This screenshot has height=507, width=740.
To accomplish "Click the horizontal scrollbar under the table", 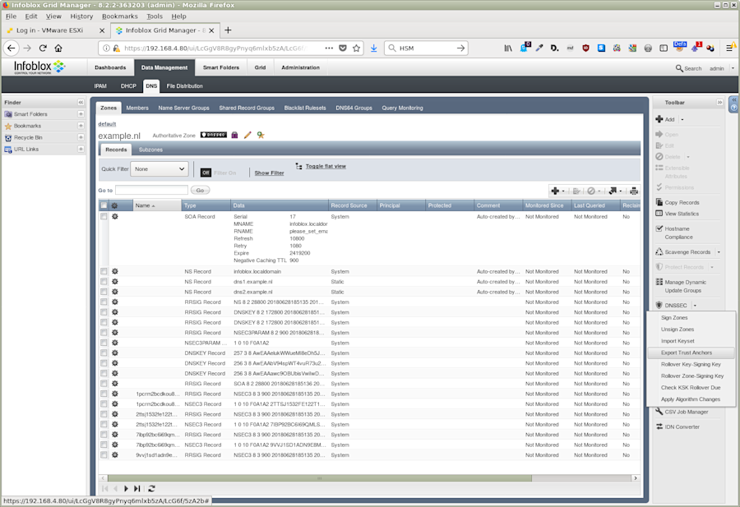I will coord(319,478).
